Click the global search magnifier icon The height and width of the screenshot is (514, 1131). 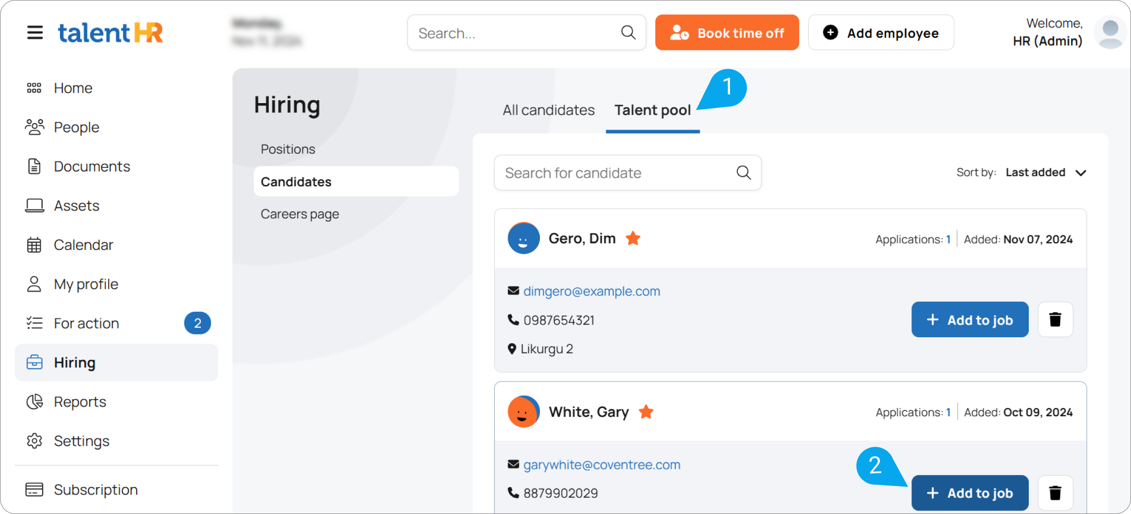pos(628,33)
